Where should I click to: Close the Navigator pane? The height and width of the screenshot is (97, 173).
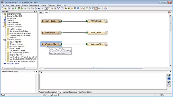[36, 12]
